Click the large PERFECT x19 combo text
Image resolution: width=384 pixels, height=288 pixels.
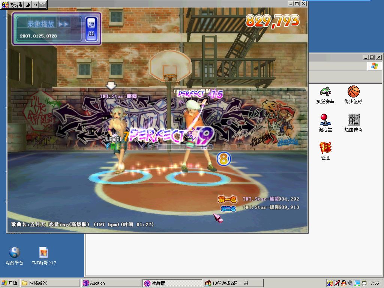pos(171,136)
